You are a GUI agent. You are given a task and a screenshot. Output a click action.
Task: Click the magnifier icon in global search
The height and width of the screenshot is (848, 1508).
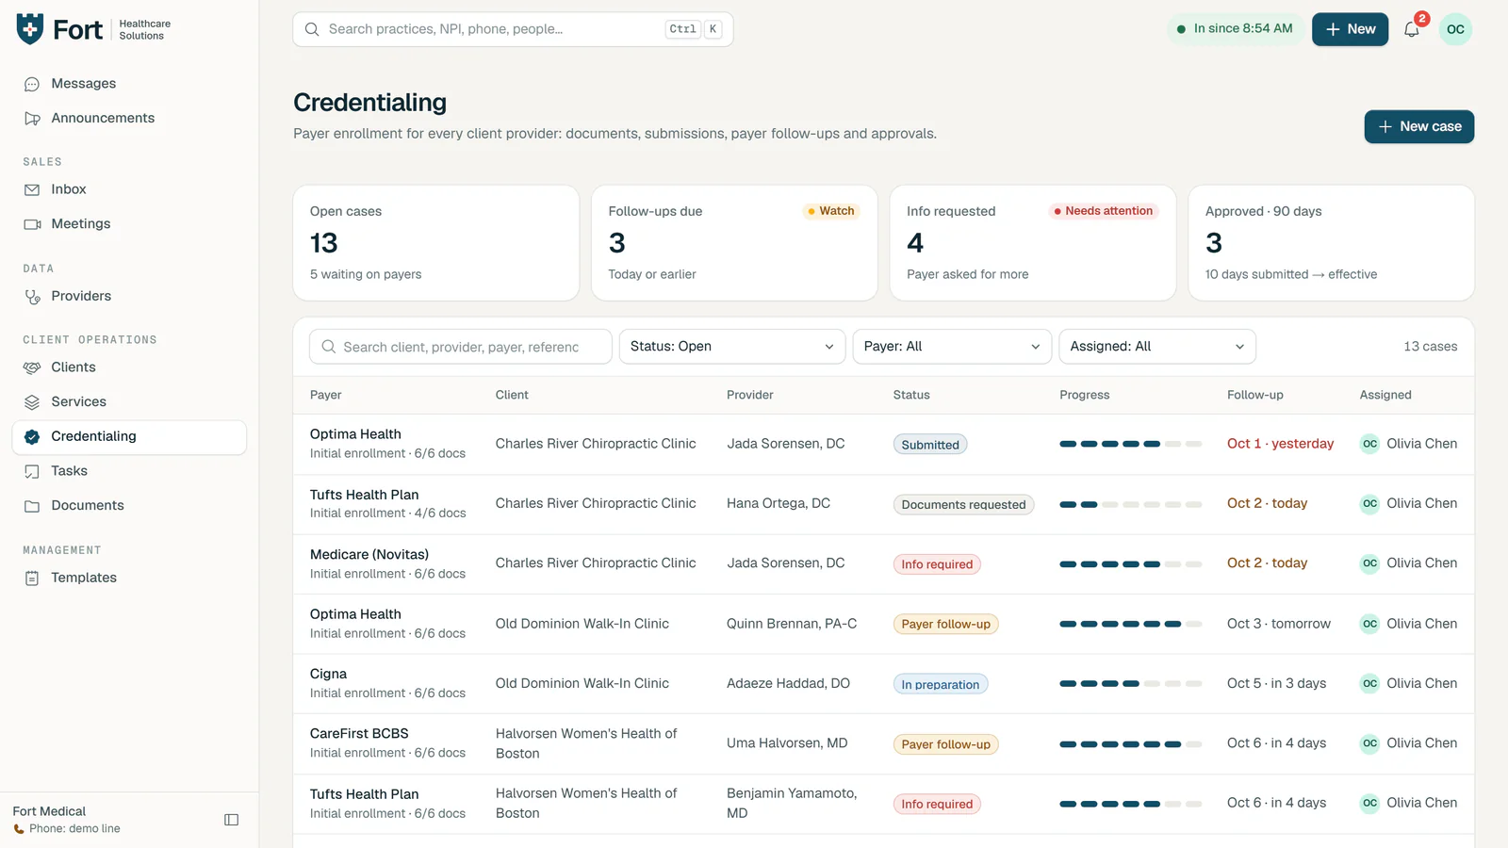tap(312, 29)
